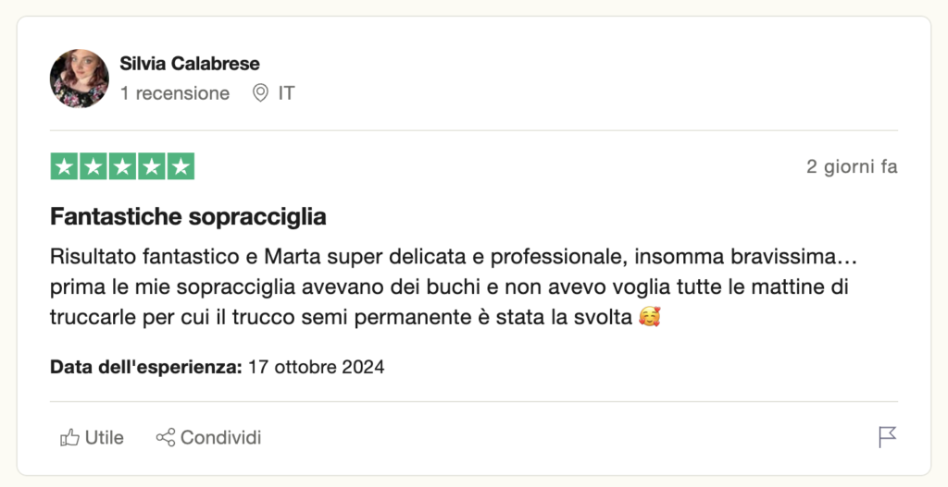Open the Silvia Calabrese reviewer name

click(190, 64)
